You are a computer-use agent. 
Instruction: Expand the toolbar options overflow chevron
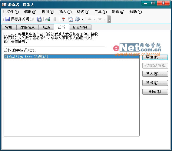point(109,19)
